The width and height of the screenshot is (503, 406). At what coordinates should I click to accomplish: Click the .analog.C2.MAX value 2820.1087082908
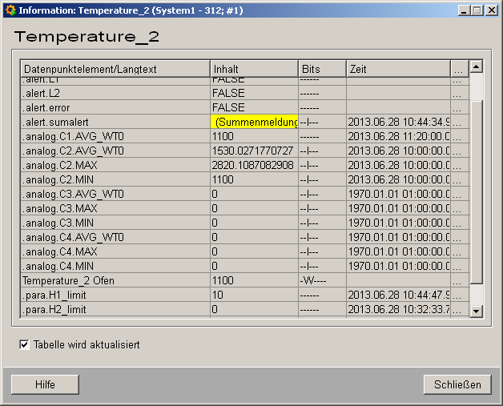click(254, 165)
